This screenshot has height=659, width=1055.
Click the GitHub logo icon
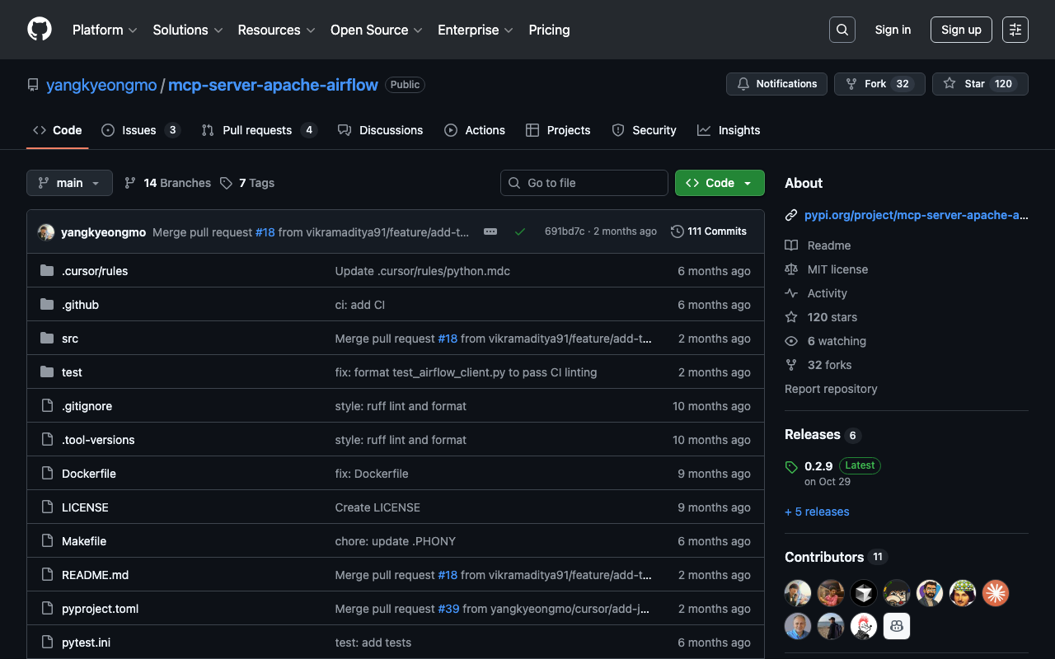[40, 30]
